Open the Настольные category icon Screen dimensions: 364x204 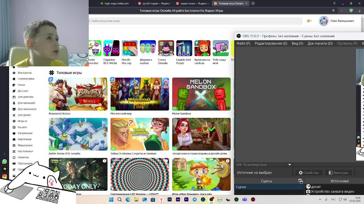[14, 151]
